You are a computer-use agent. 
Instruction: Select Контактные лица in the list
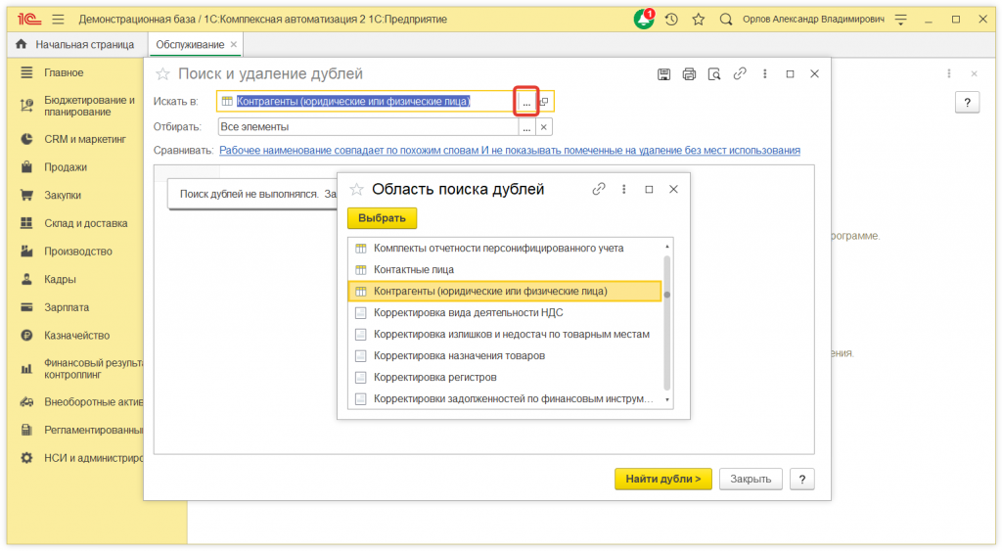pyautogui.click(x=413, y=269)
